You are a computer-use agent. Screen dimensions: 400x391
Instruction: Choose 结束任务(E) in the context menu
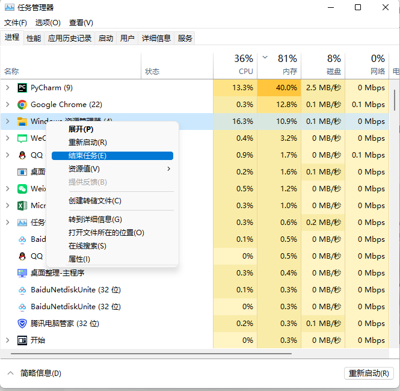coord(112,156)
